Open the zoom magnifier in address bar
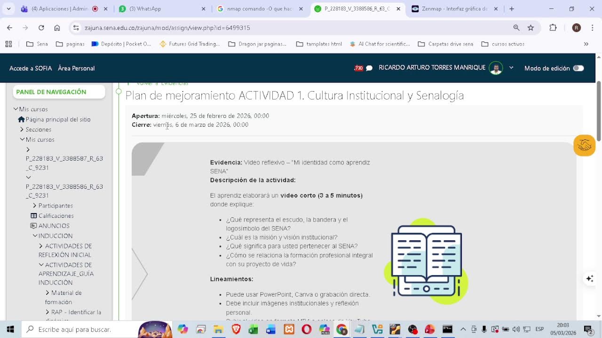 click(516, 28)
